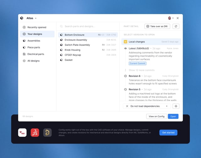The image size is (201, 158).
Task: Select Latest (fd649cb5) commit
Action: coord(139,48)
